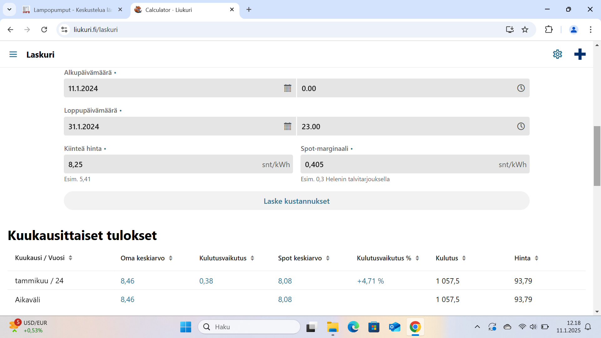Click the Spot-marginaali input field
Viewport: 601px width, 338px height.
coord(398,164)
